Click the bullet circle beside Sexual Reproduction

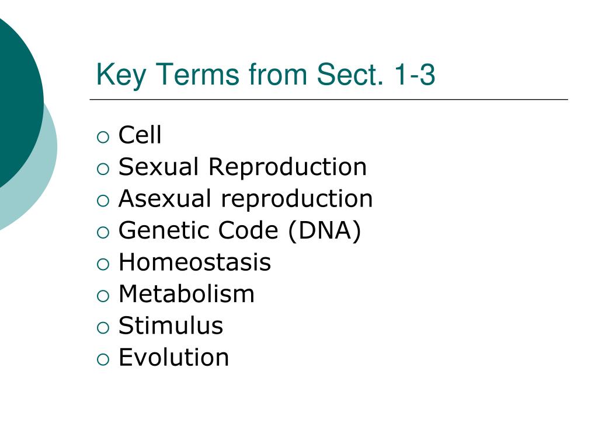(x=103, y=169)
